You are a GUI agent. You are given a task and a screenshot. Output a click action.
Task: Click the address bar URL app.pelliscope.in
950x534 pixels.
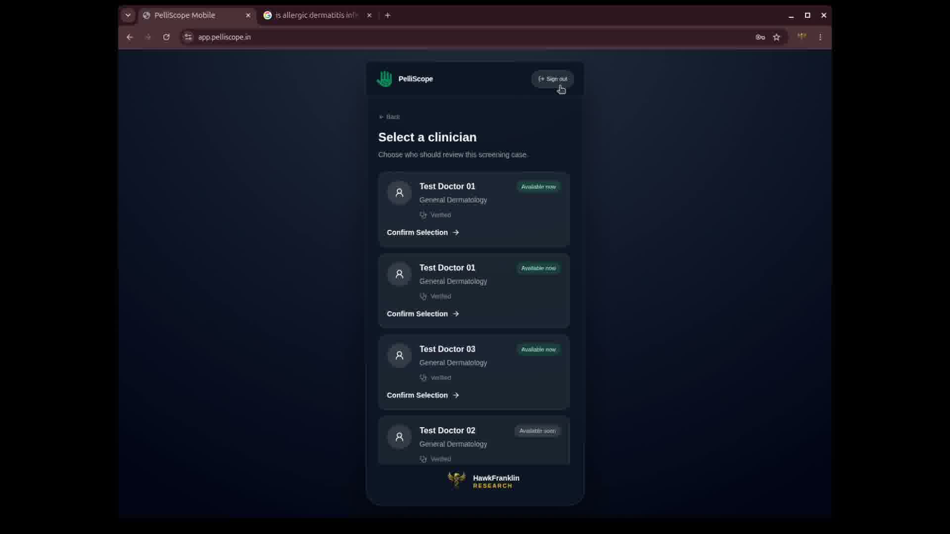(x=225, y=37)
